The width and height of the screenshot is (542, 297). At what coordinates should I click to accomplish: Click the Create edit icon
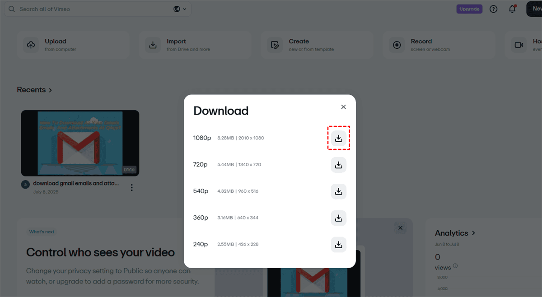[275, 45]
